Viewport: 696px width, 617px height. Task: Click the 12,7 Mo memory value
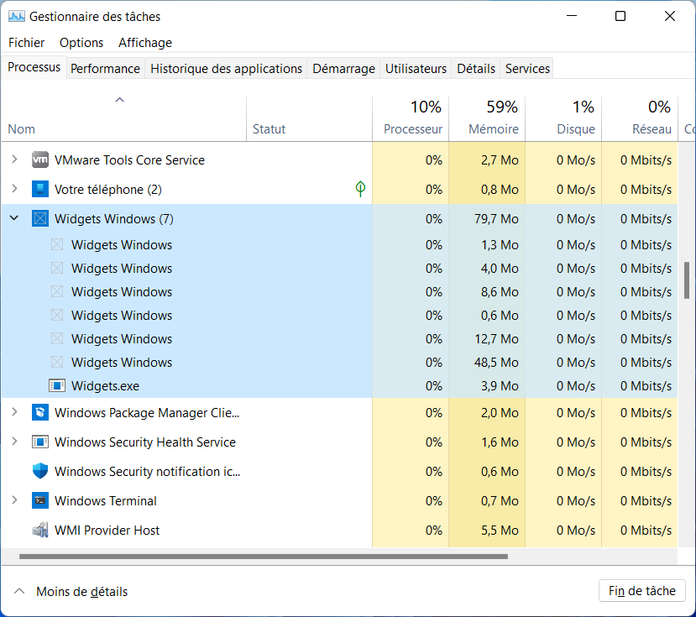click(x=496, y=339)
